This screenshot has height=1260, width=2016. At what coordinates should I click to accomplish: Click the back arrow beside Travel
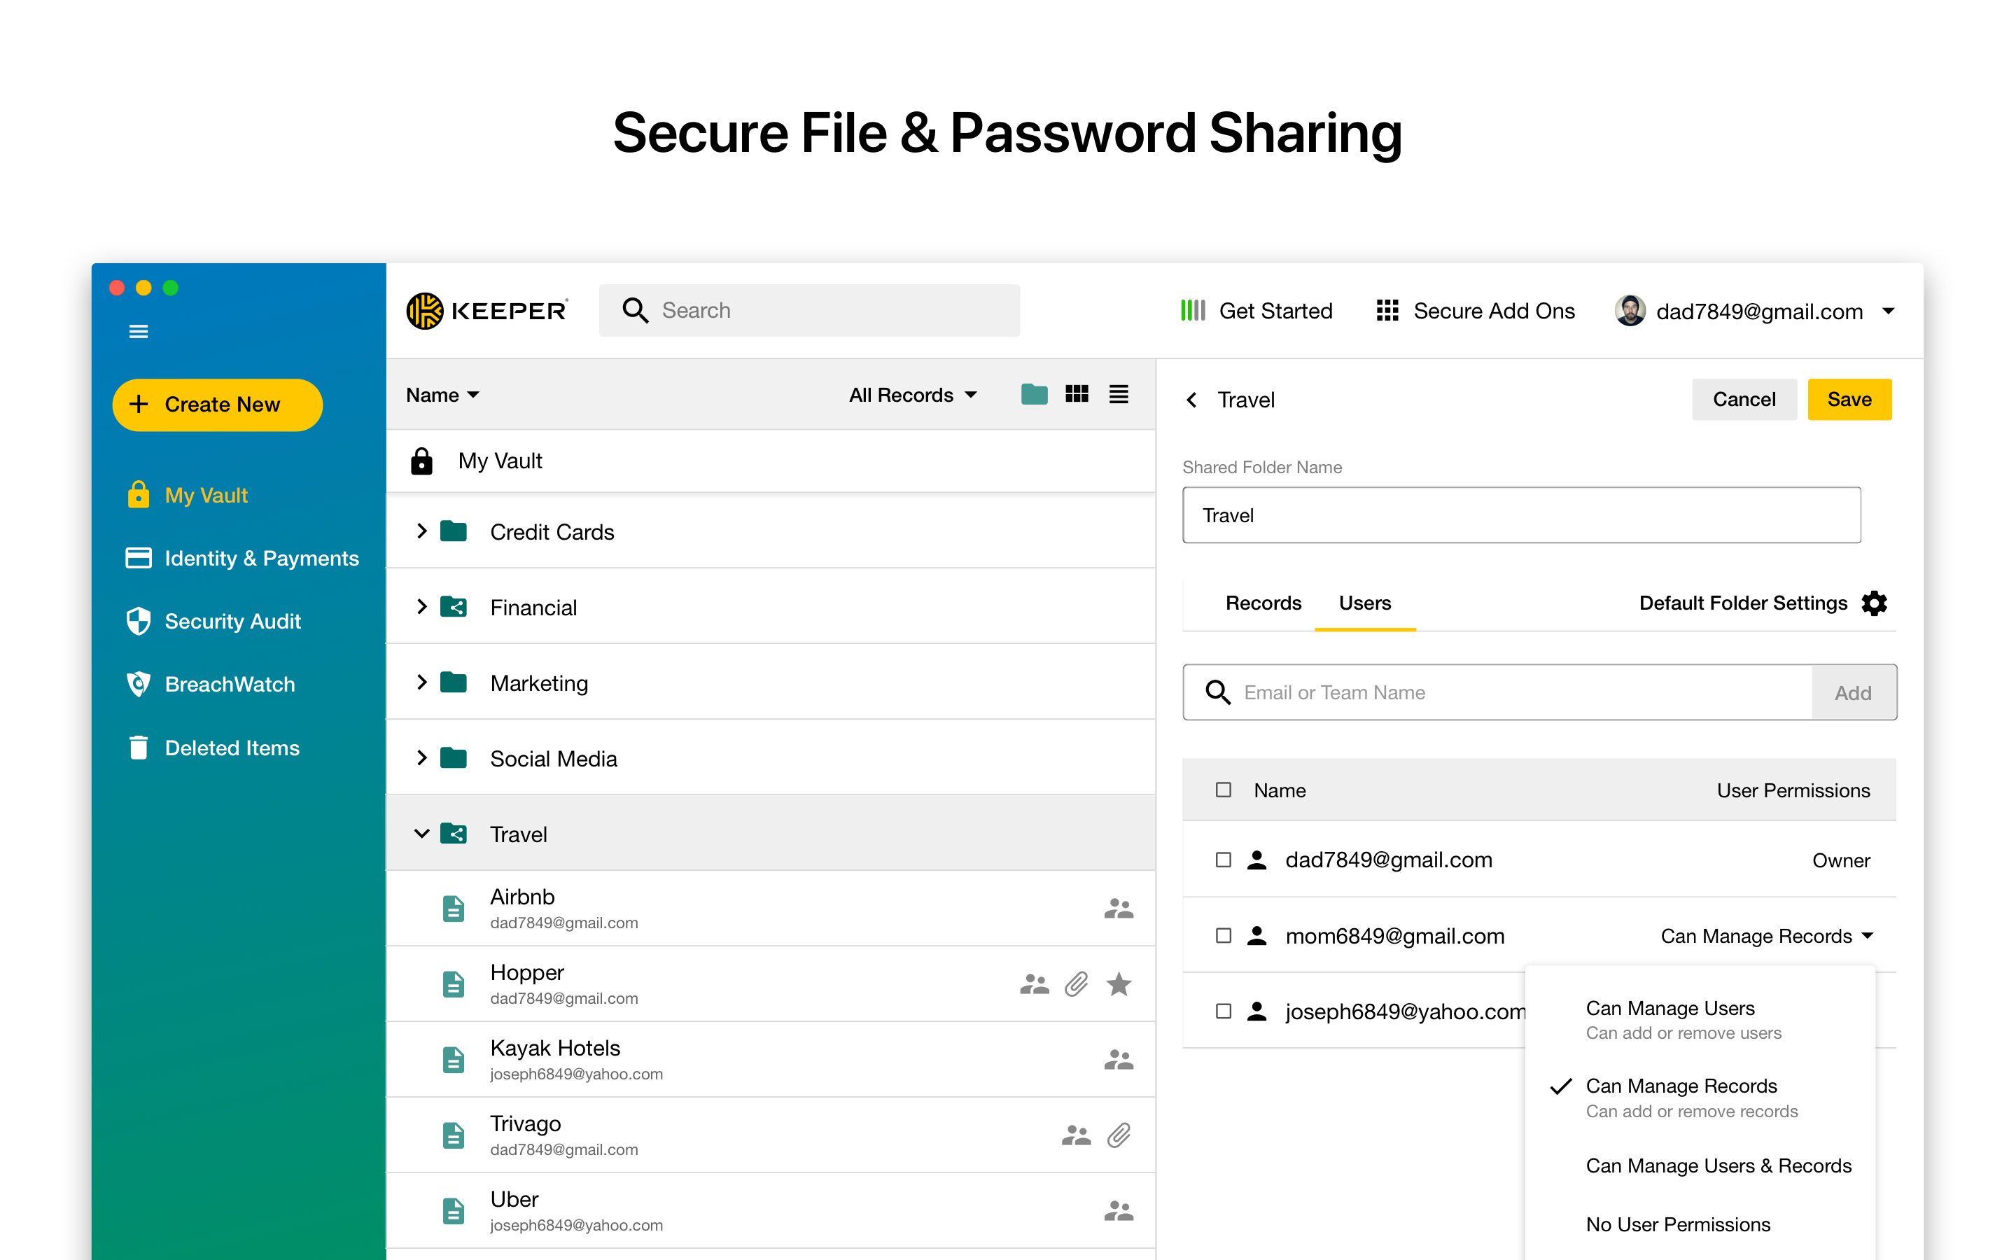(1192, 400)
